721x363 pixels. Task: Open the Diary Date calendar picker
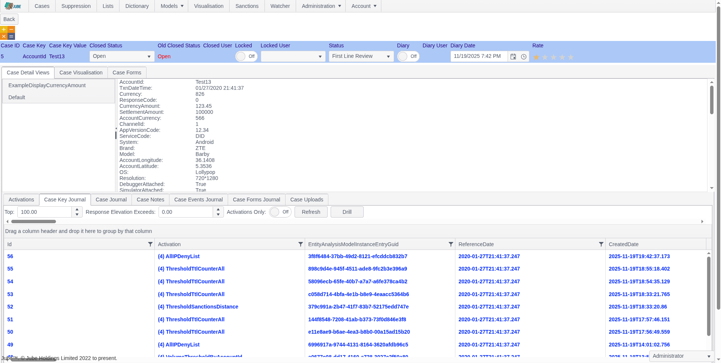point(513,56)
